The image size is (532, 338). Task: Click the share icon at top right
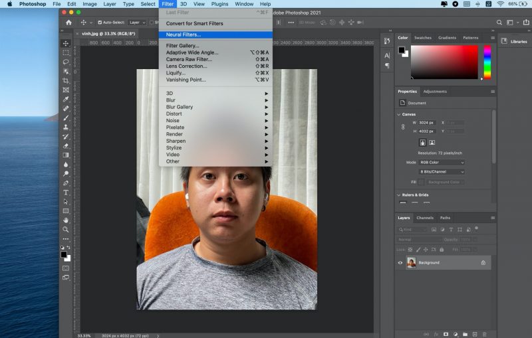point(526,23)
